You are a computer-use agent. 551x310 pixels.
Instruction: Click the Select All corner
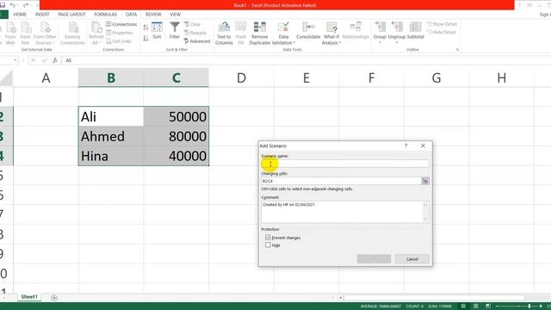[6, 77]
